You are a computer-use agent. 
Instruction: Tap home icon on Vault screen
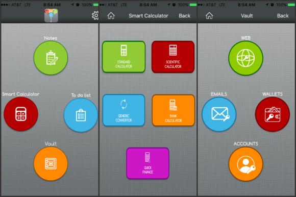pos(209,16)
